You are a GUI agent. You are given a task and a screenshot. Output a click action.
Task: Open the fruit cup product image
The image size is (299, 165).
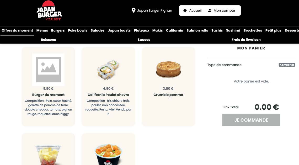49,155
